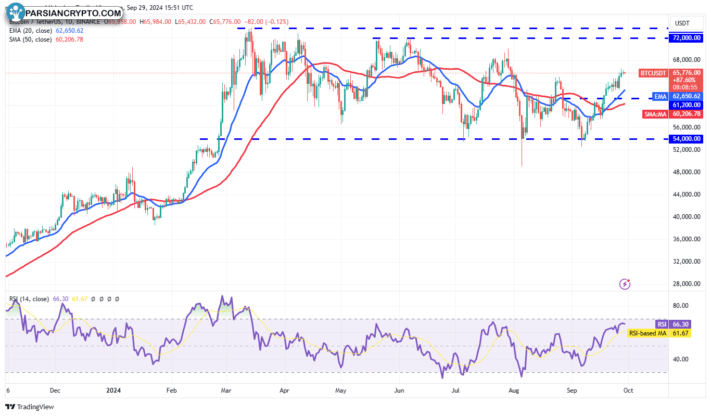Click the EMA legend value 62,650.62

69,31
